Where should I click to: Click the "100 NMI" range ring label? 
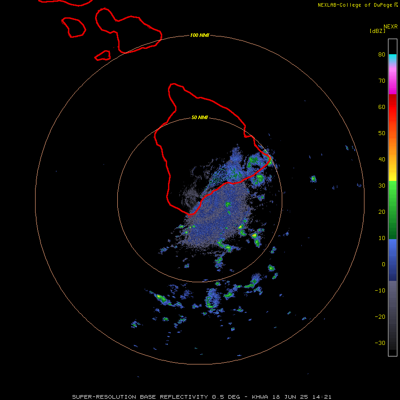point(200,35)
